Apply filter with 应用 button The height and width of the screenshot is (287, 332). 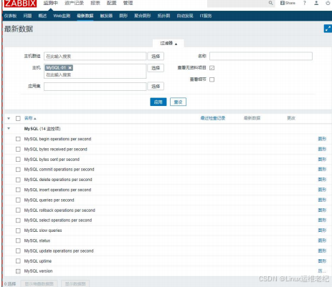[x=158, y=102]
